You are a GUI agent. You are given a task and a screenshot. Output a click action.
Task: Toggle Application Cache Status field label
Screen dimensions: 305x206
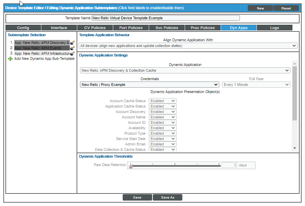coord(125,106)
